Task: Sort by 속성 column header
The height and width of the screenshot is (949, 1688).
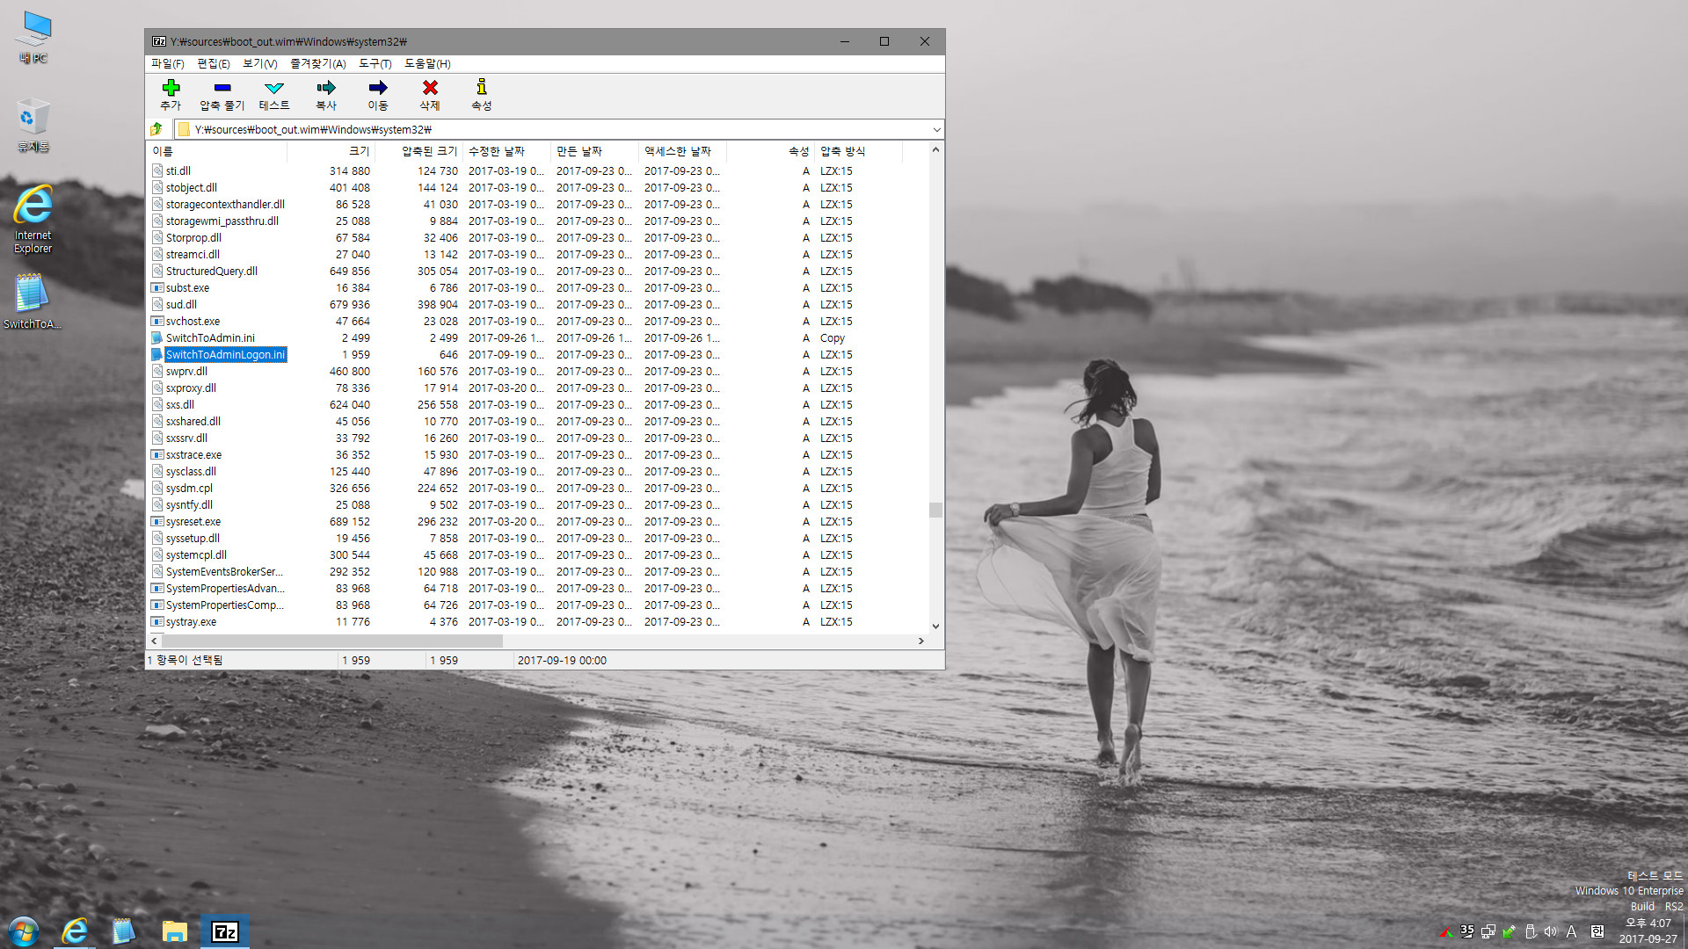Action: [x=771, y=151]
